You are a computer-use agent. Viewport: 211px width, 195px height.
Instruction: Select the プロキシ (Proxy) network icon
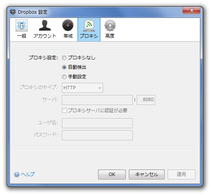coord(89,25)
